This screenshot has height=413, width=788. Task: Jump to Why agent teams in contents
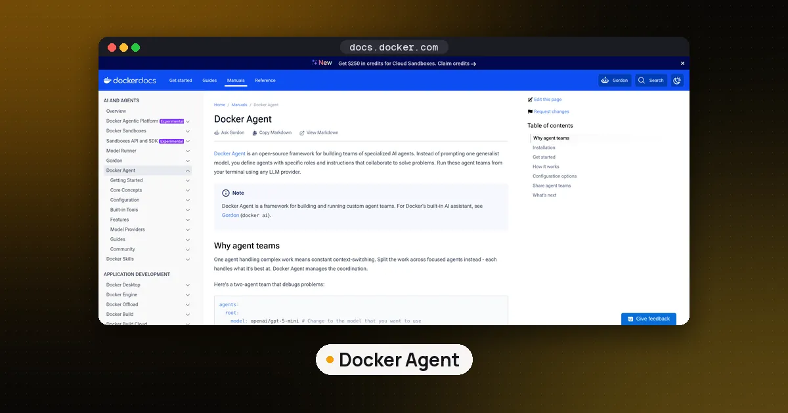coord(552,138)
